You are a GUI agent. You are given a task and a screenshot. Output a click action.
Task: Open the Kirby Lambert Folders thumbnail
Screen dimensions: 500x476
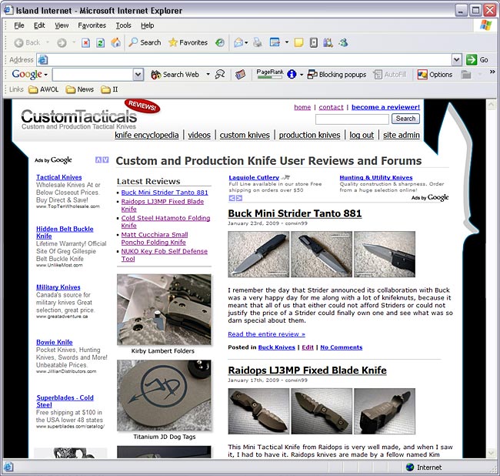164,310
